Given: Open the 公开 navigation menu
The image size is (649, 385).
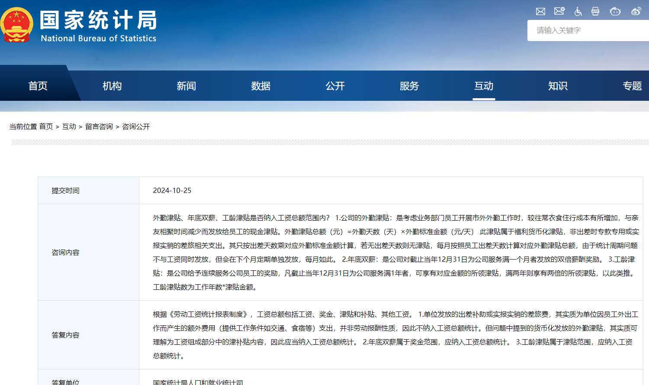Looking at the screenshot, I should tap(335, 86).
